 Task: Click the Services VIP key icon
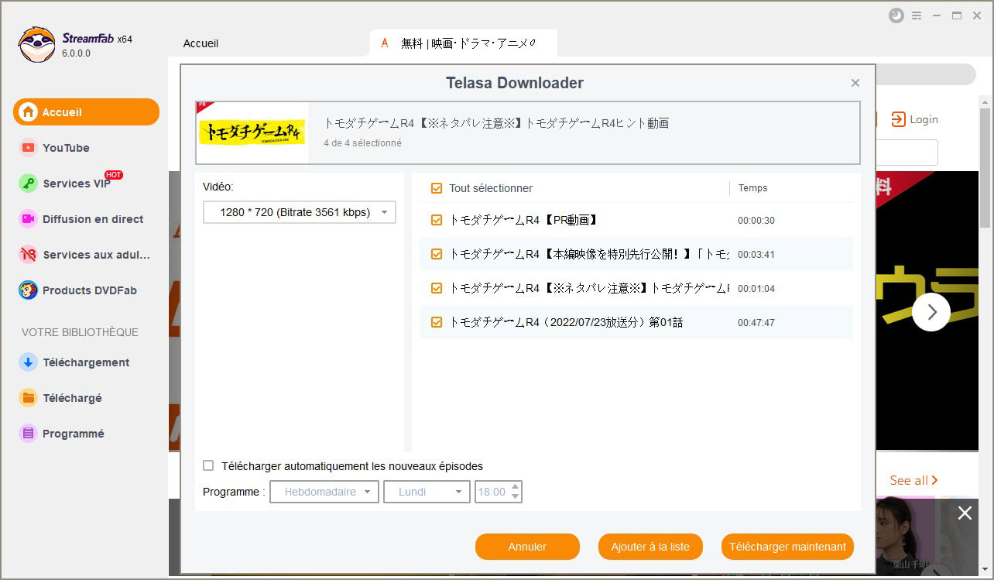pyautogui.click(x=29, y=184)
